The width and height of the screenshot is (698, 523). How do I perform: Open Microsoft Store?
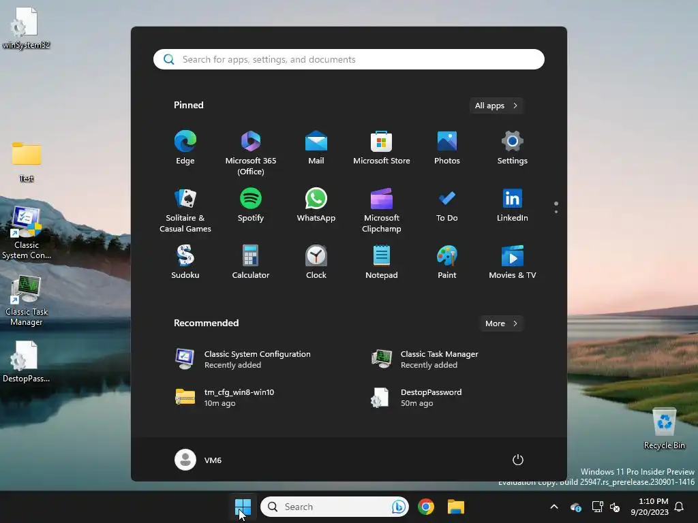[x=382, y=148]
